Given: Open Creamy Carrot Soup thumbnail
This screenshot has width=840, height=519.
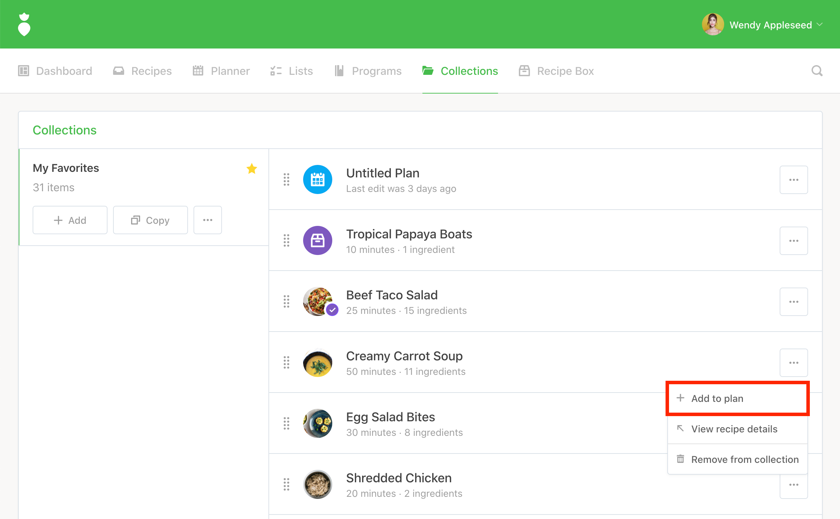Looking at the screenshot, I should coord(317,362).
